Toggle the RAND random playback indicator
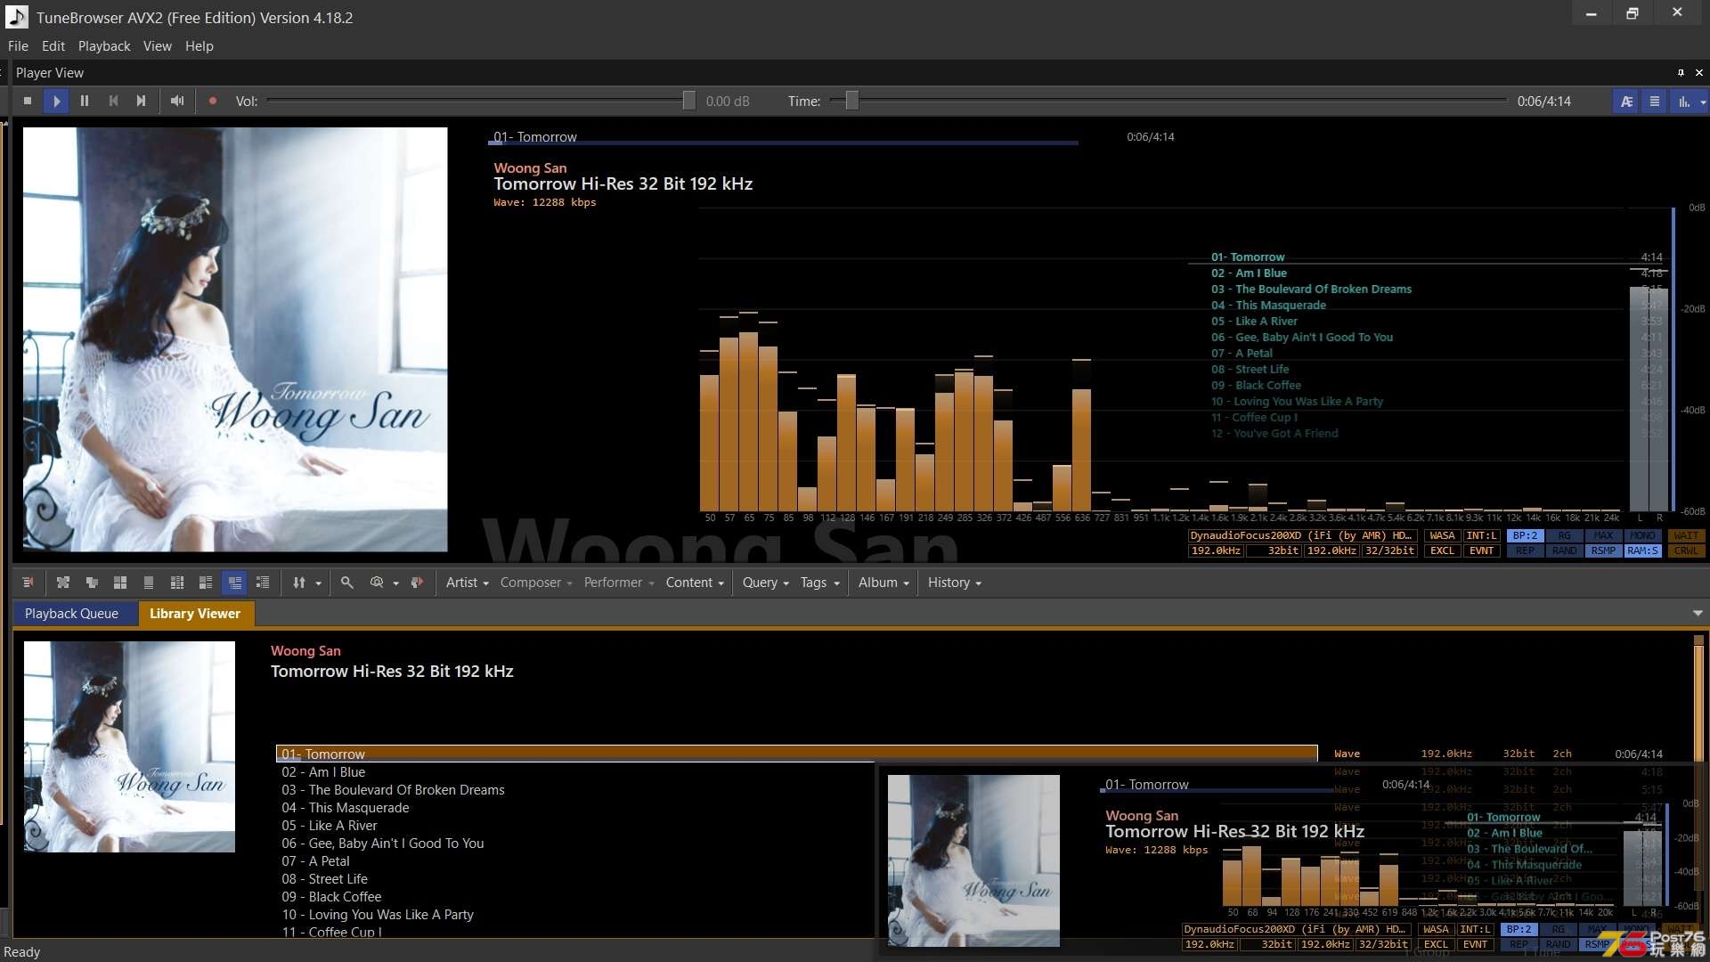The width and height of the screenshot is (1710, 962). 1564,551
